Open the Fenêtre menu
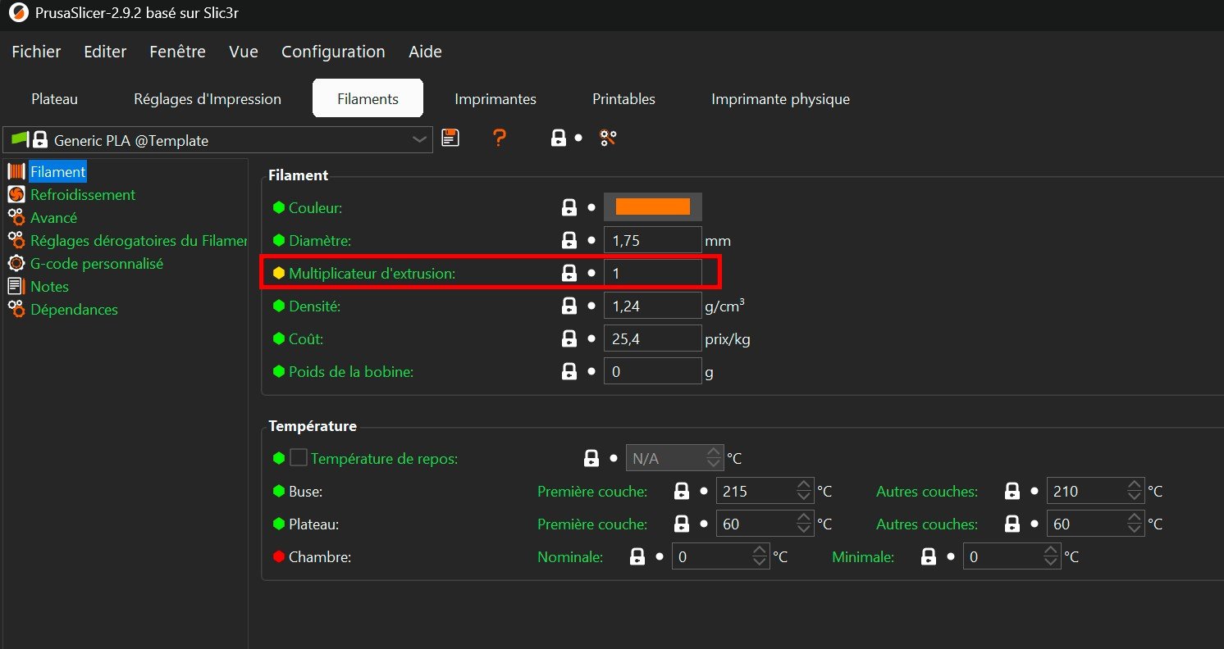Image resolution: width=1224 pixels, height=649 pixels. tap(178, 52)
